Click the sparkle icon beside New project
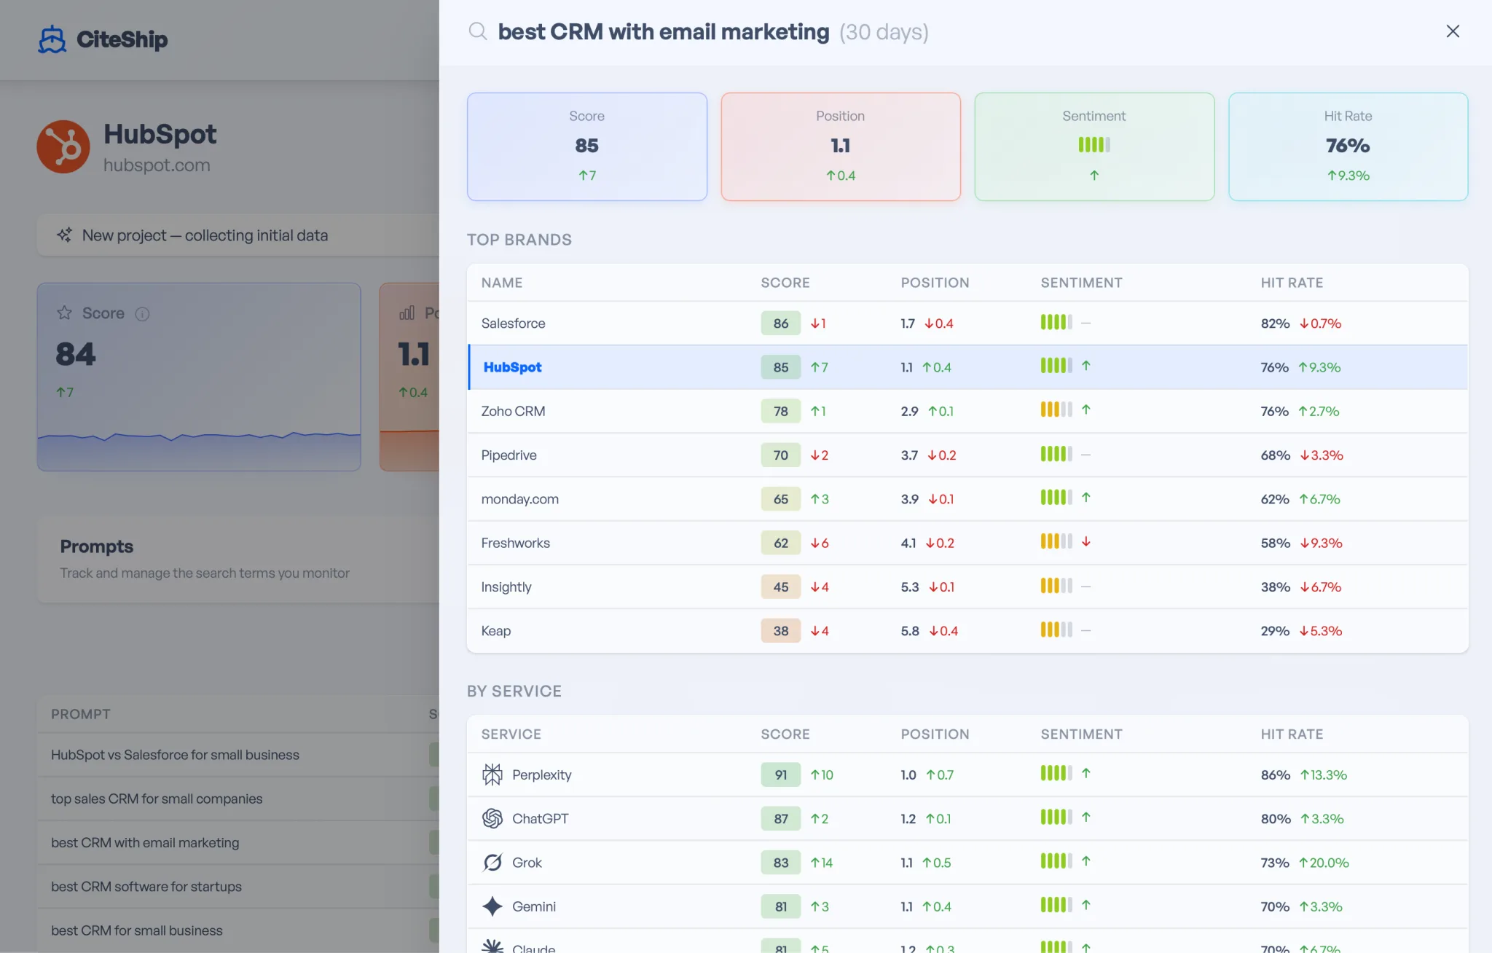Screen dimensions: 1492x953 [x=64, y=235]
